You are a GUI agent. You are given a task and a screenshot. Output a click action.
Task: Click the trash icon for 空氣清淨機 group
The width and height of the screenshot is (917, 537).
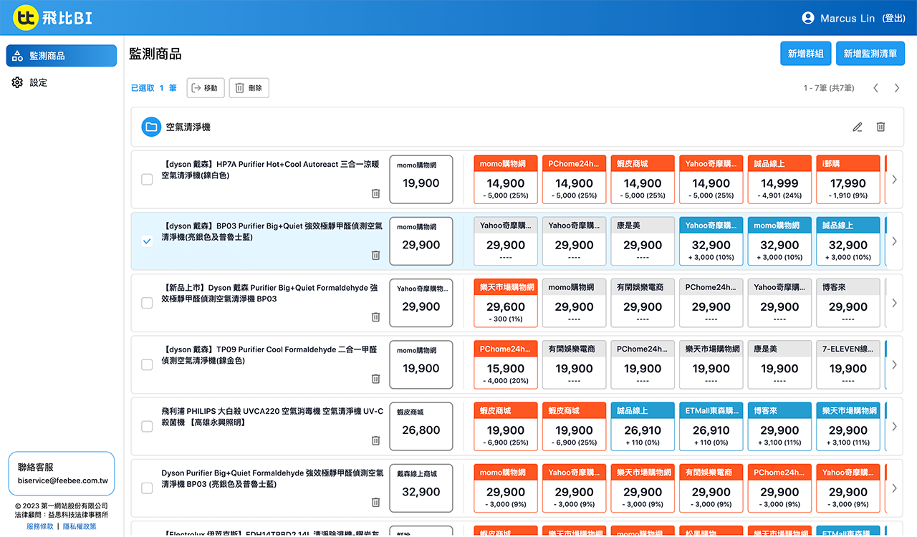(881, 127)
